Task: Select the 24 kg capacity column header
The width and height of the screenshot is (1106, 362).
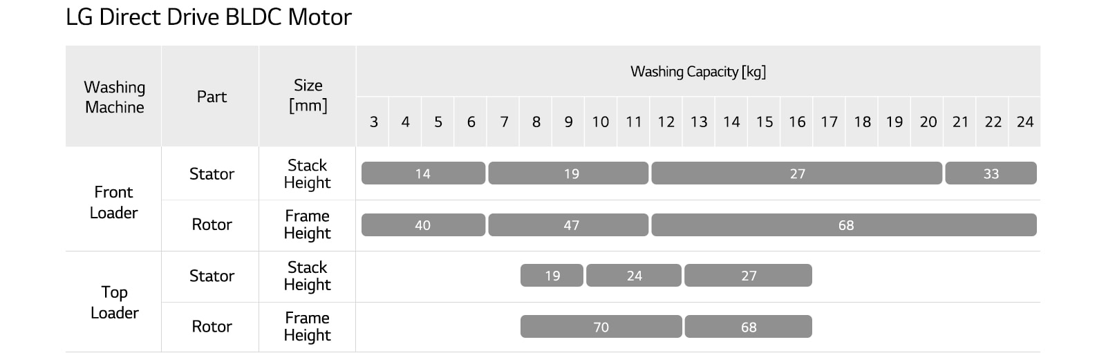Action: tap(1024, 122)
